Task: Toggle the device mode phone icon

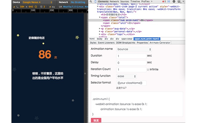Action: coord(95,2)
